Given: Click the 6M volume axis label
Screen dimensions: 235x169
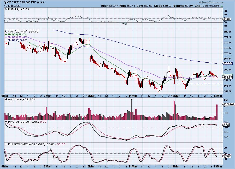Looking at the screenshot, I should pos(226,100).
